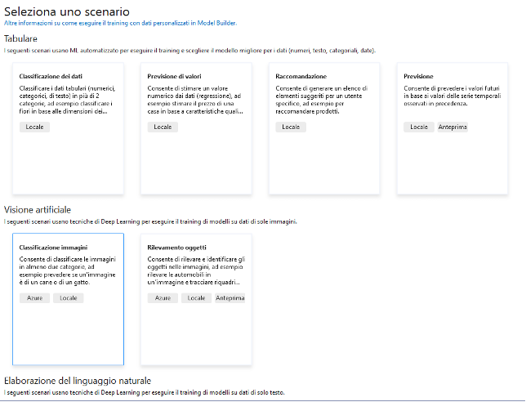Click the Visione artificiale section heading
The width and height of the screenshot is (526, 402).
coord(39,209)
